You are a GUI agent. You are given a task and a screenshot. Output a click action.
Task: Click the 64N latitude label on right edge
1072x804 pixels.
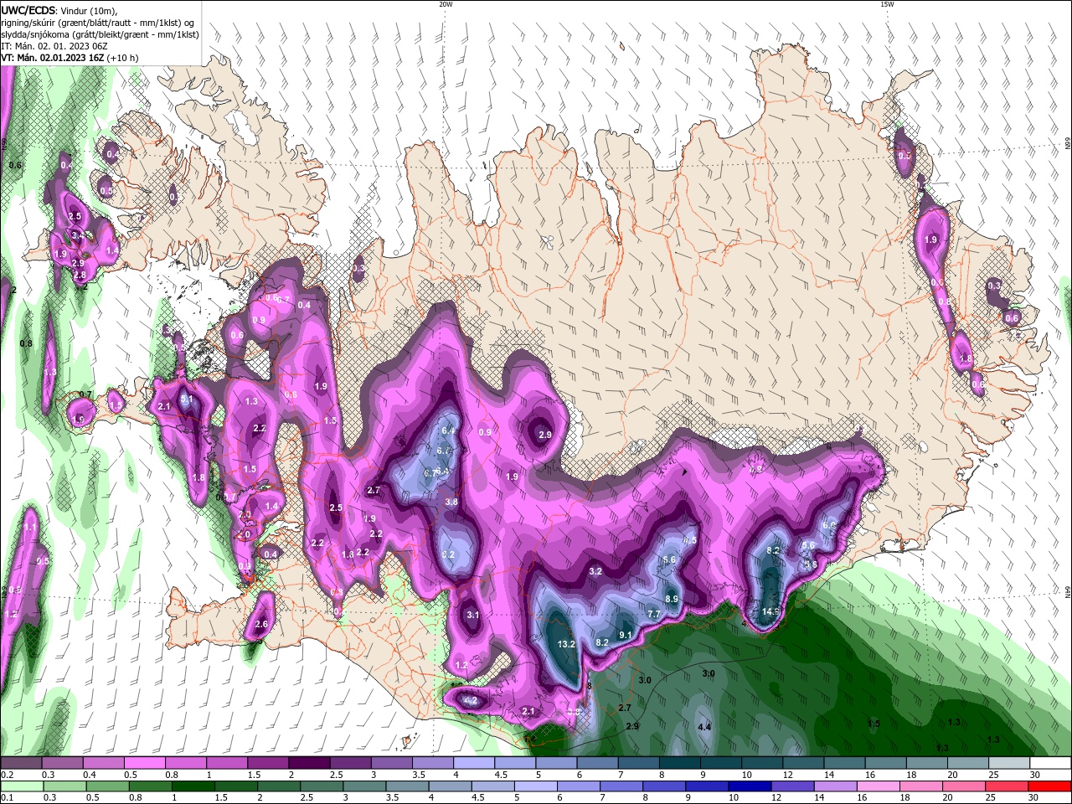[1067, 592]
